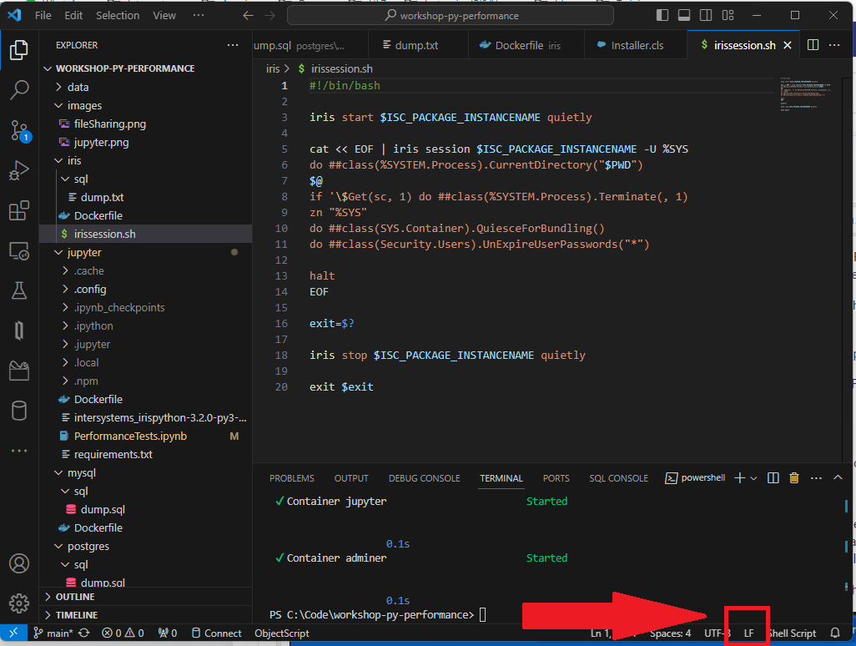
Task: Open the Selection menu
Action: tap(118, 15)
